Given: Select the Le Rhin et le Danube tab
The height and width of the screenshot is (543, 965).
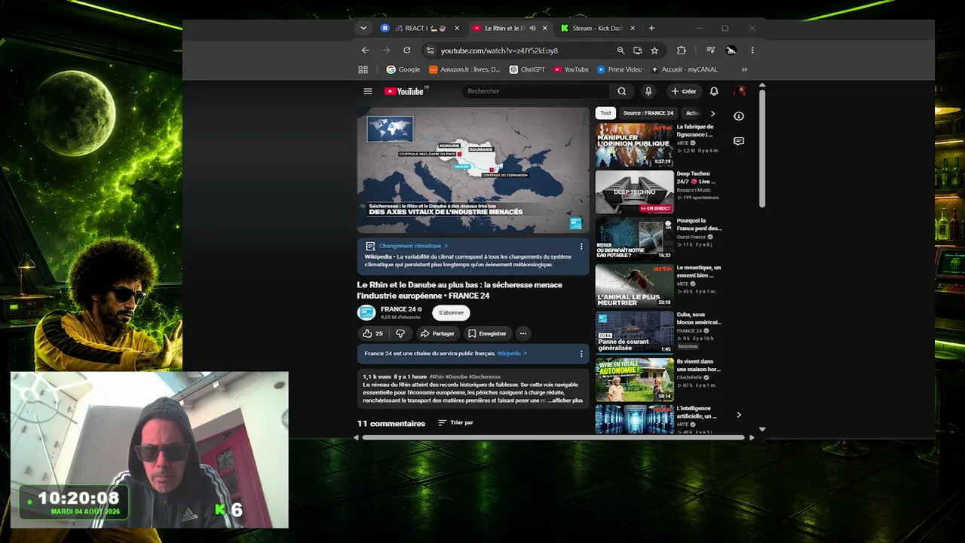Looking at the screenshot, I should 510,29.
